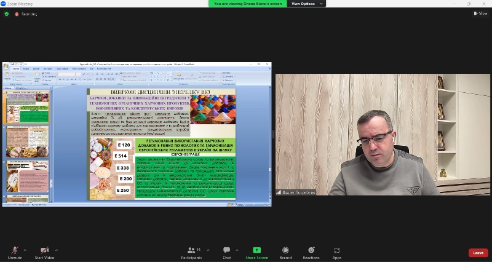
Task: Open the Participants panel
Action: coord(191,253)
